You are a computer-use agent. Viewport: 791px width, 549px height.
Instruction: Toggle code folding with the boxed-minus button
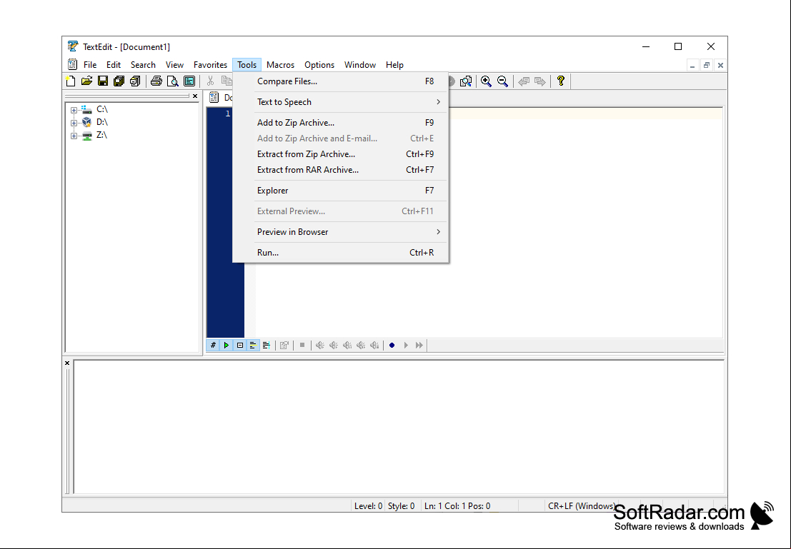pos(240,346)
